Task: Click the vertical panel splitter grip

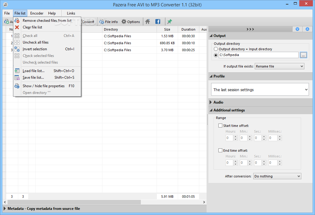Action: click(207, 120)
